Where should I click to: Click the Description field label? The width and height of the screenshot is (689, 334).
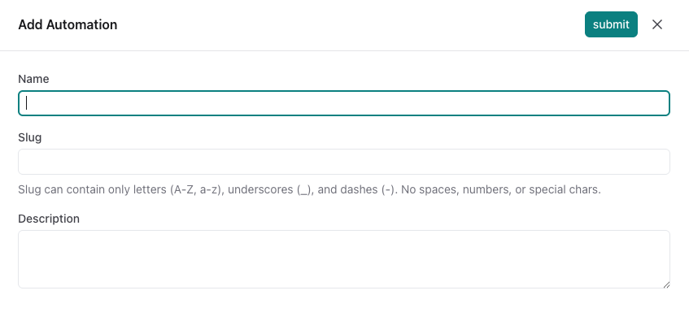coord(49,219)
